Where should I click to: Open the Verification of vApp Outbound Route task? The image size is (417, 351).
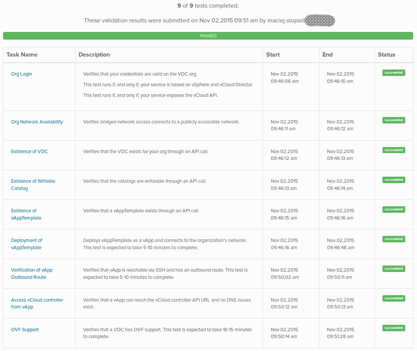point(32,274)
